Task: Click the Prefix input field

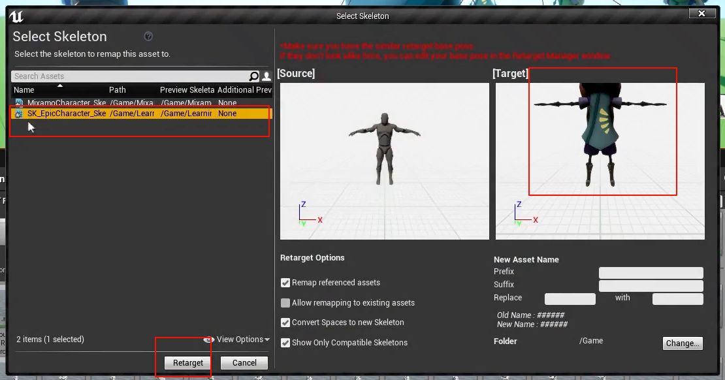Action: [x=651, y=272]
